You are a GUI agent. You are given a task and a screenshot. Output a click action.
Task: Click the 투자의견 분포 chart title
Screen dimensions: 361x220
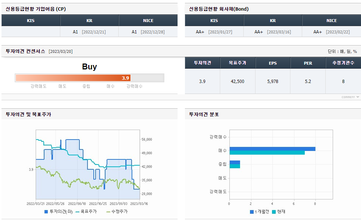(204, 114)
